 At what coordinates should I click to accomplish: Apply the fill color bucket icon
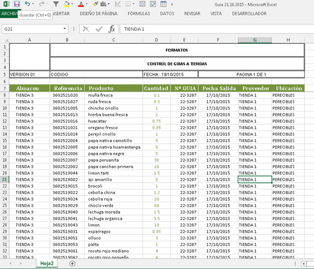[68, 4]
